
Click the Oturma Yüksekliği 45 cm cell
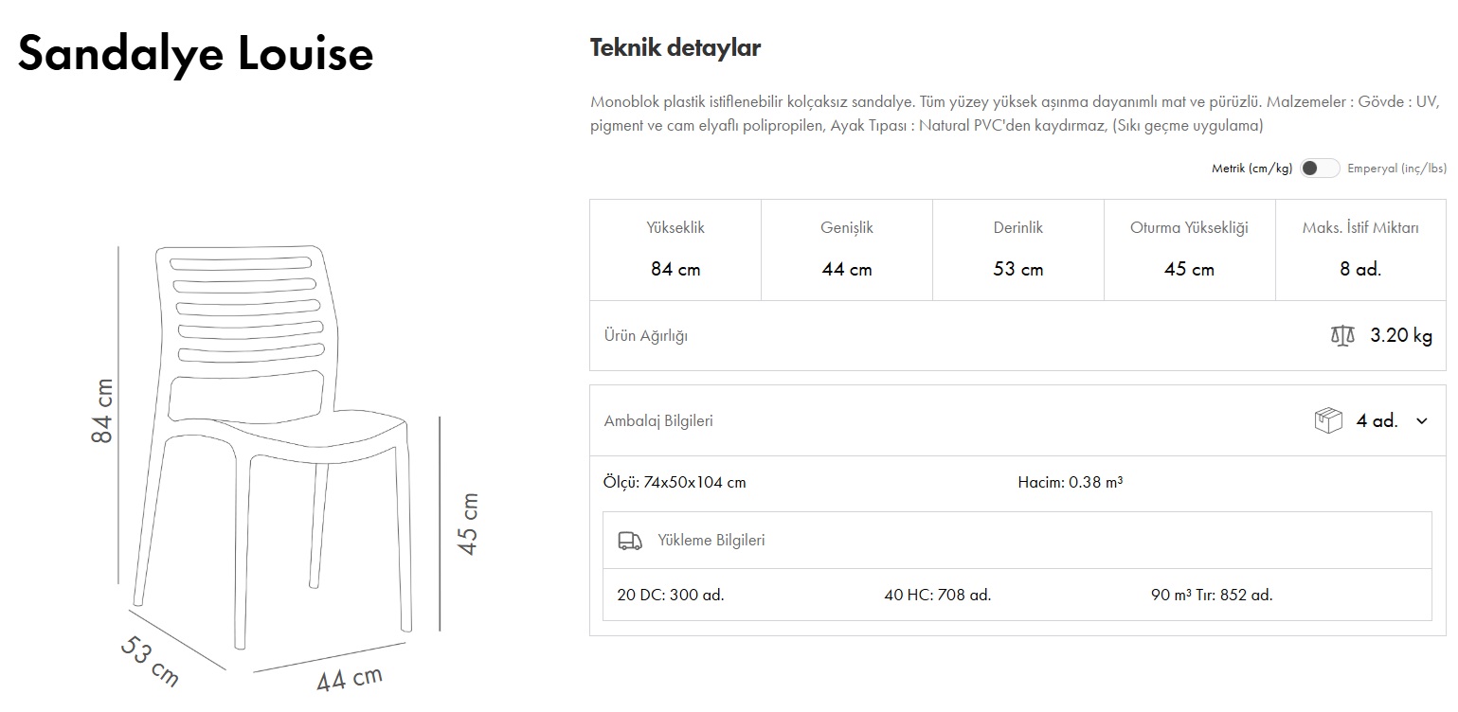1189,250
